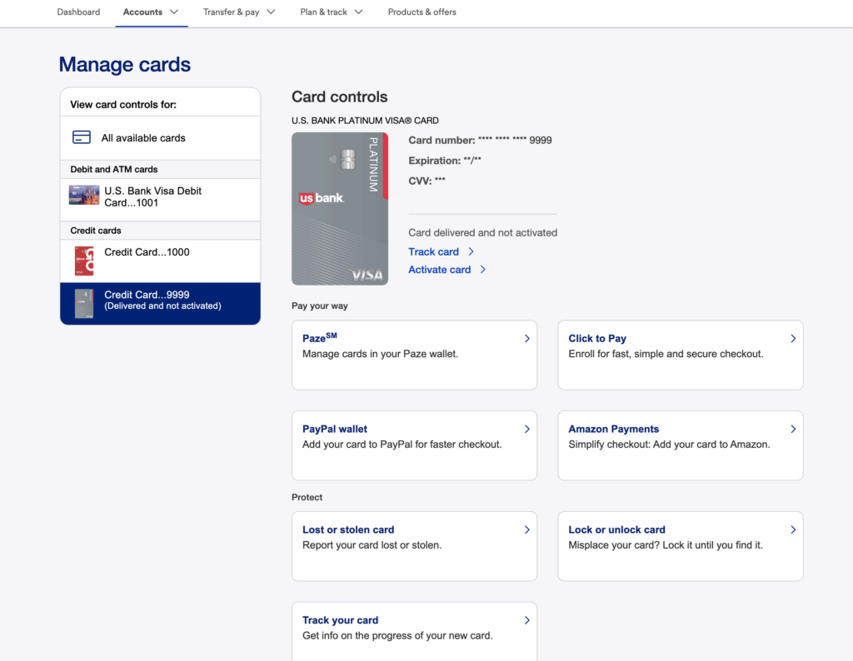Viewport: 853px width, 661px height.
Task: Open the Accounts tab label
Action: pos(142,12)
